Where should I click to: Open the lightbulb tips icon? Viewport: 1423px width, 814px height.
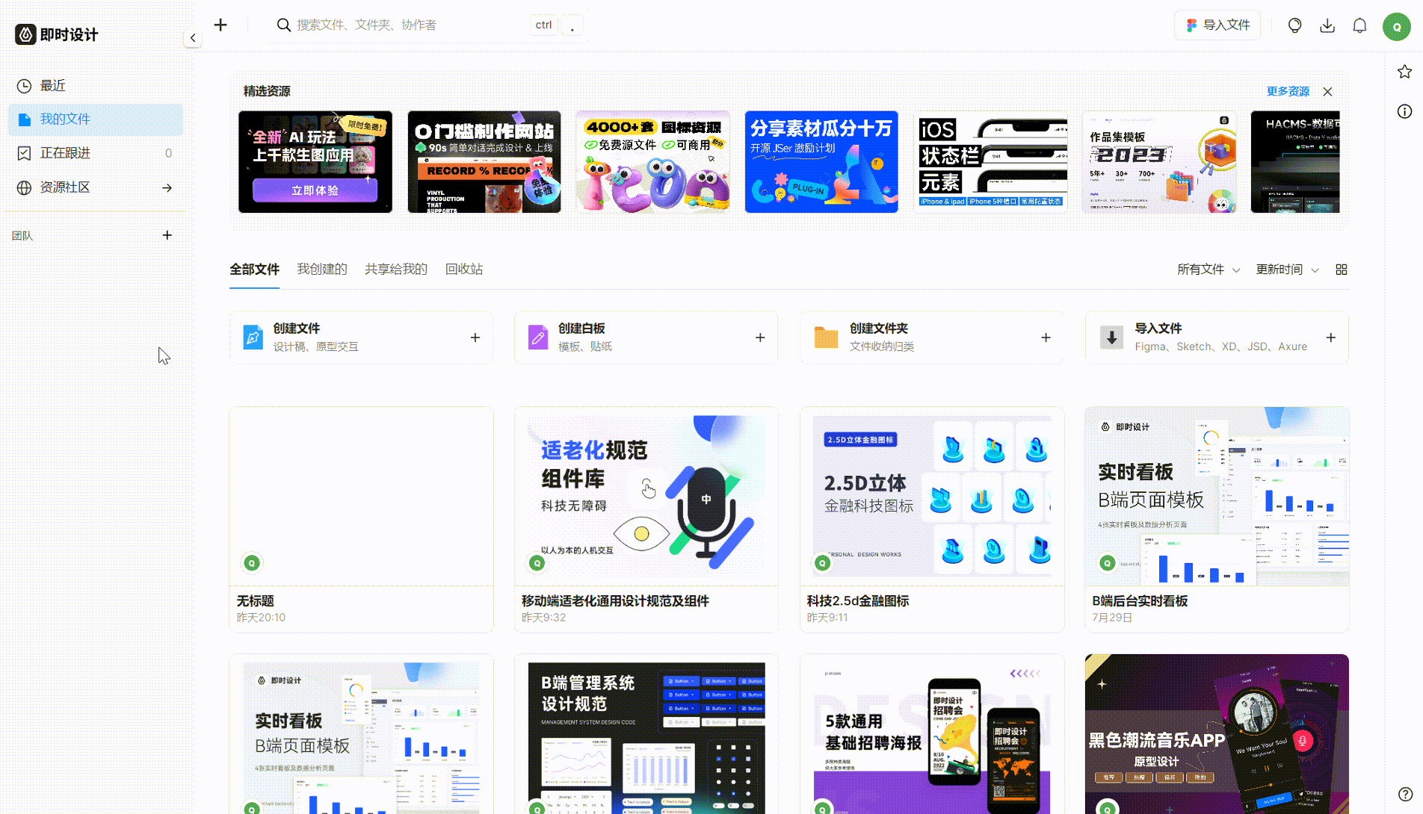coord(1294,25)
